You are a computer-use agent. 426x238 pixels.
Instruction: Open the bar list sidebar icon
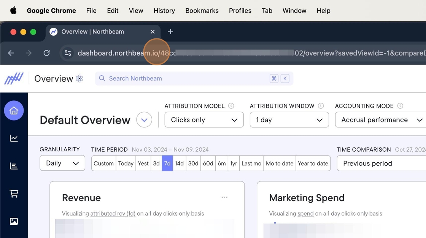(x=14, y=166)
